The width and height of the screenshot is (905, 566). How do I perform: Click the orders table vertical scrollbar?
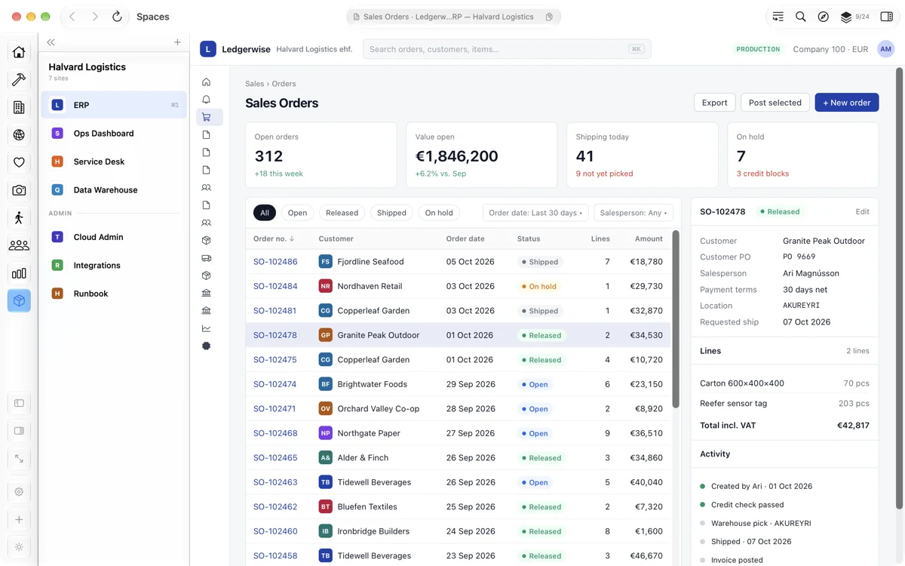click(x=676, y=319)
